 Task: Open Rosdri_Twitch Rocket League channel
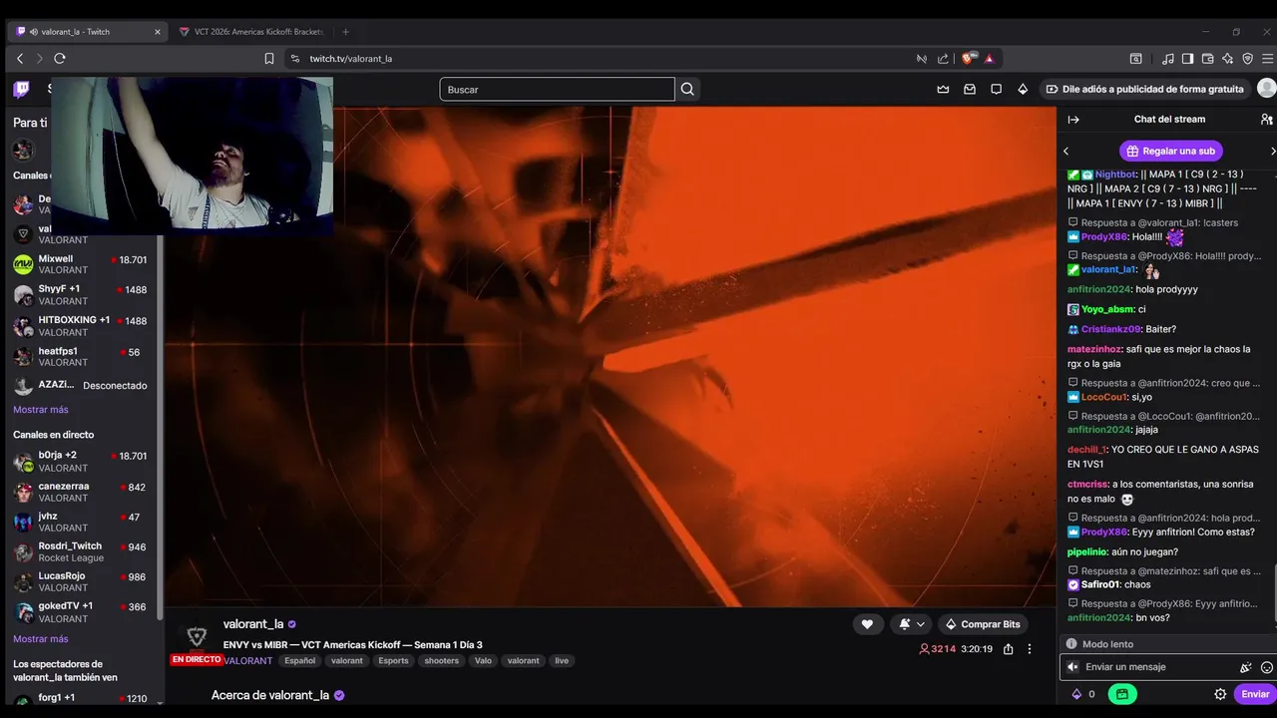tap(80, 551)
